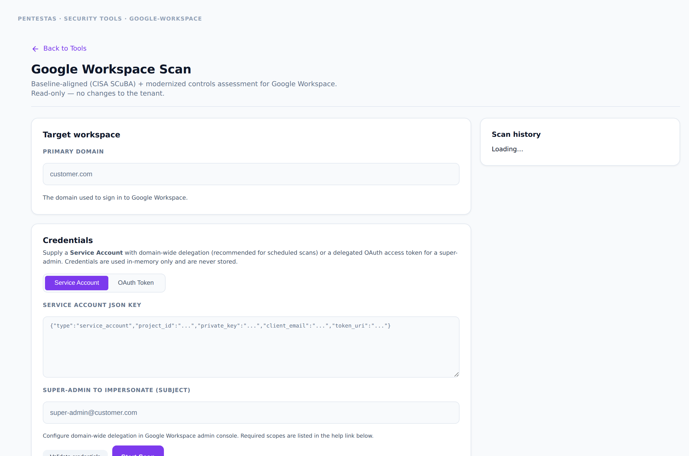Click the Validate credentials button
Screen dimensions: 689x456
(75, 453)
